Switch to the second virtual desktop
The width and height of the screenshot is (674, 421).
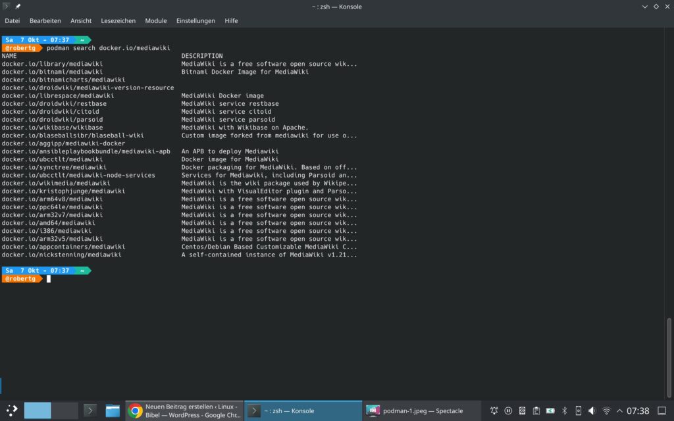pyautogui.click(x=65, y=410)
